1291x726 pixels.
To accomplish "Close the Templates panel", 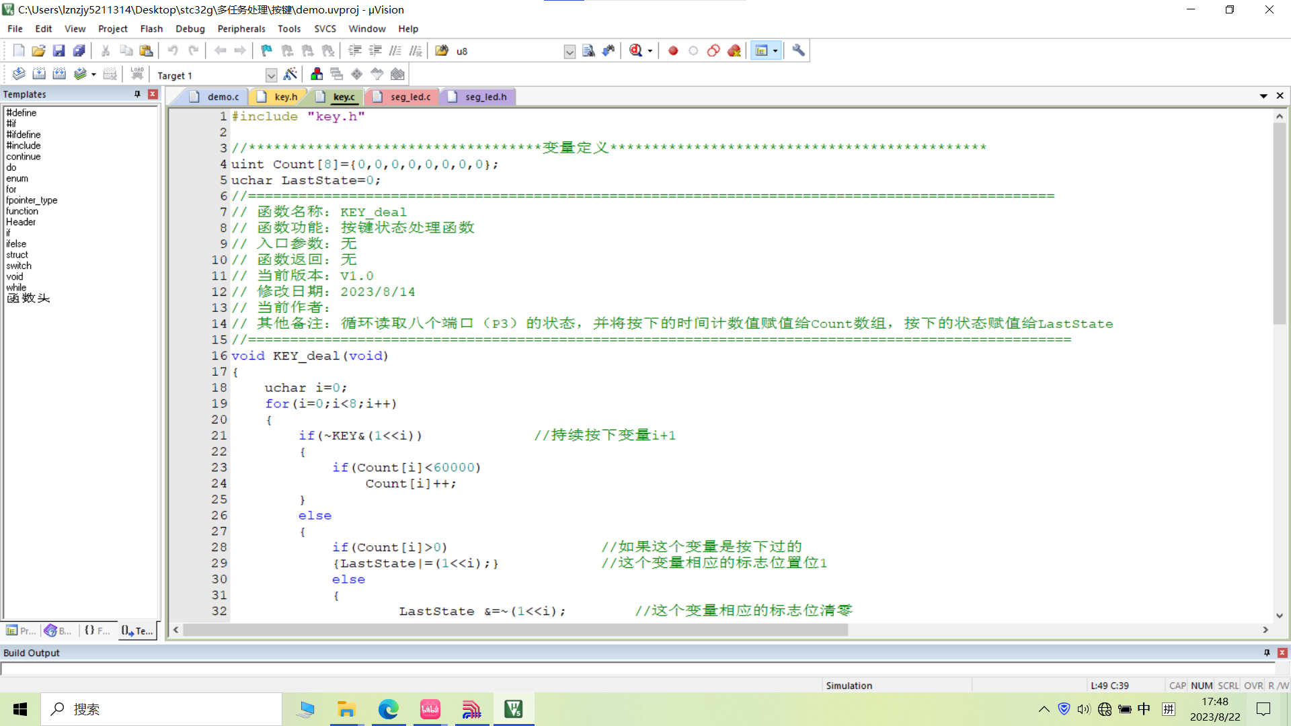I will click(153, 94).
